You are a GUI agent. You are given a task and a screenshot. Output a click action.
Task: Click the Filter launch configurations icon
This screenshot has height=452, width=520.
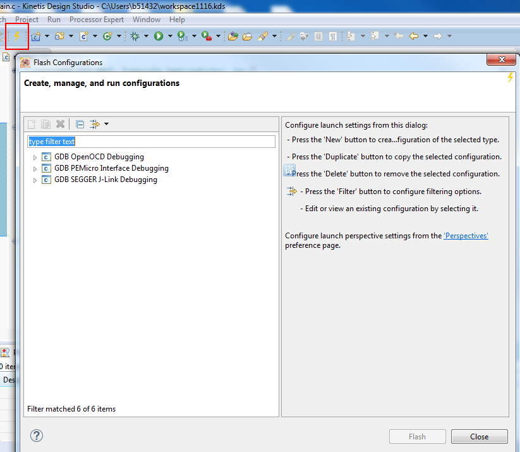pos(95,124)
